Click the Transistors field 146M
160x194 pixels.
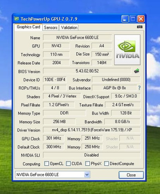click(102, 62)
